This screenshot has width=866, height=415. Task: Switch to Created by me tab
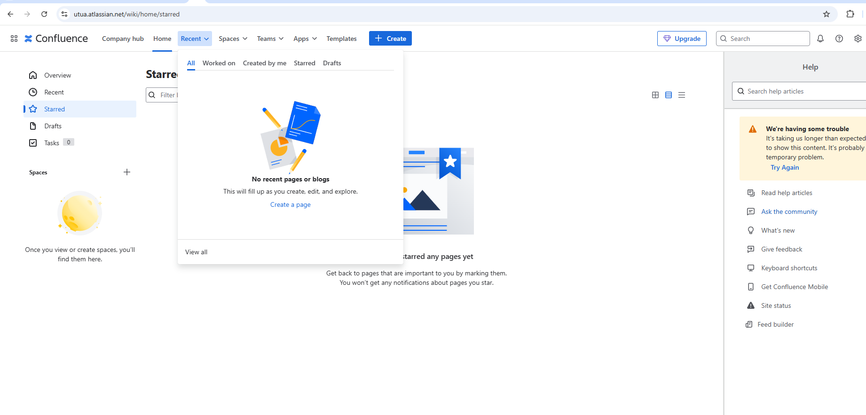coord(265,63)
